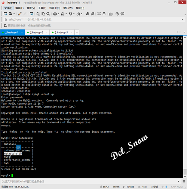Click the keyboard mapping icon
187x189 pixels.
click(111, 14)
